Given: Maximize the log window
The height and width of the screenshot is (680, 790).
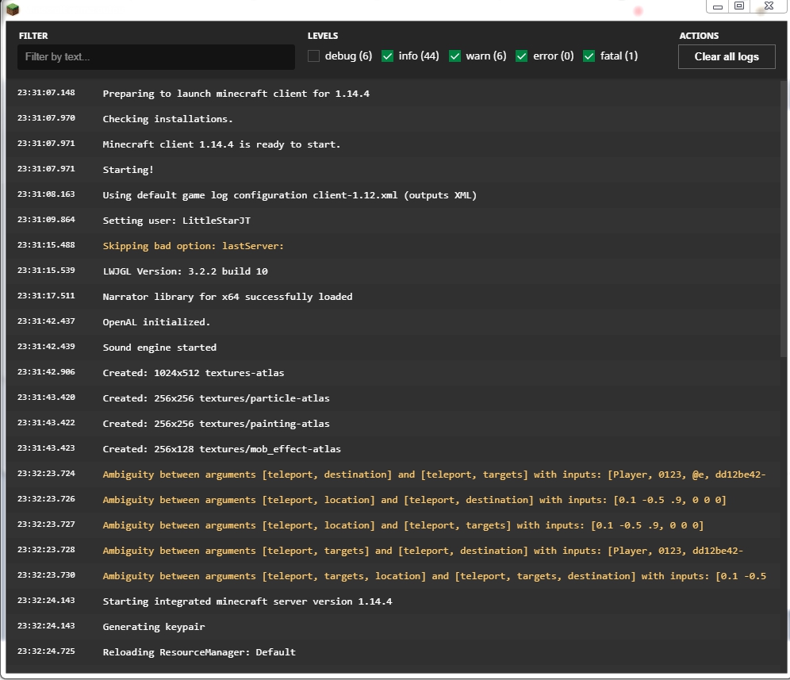Looking at the screenshot, I should [x=740, y=6].
